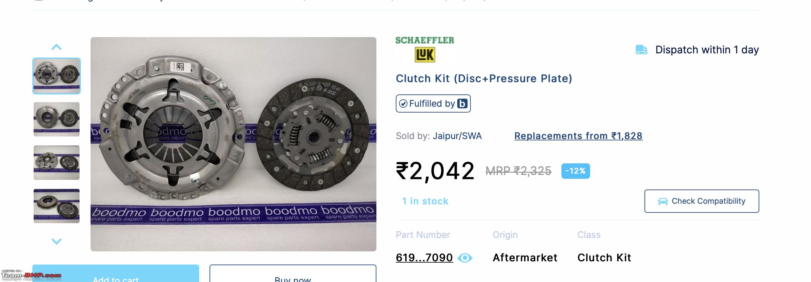
Task: Select the second clutch kit thumbnail
Action: [57, 119]
